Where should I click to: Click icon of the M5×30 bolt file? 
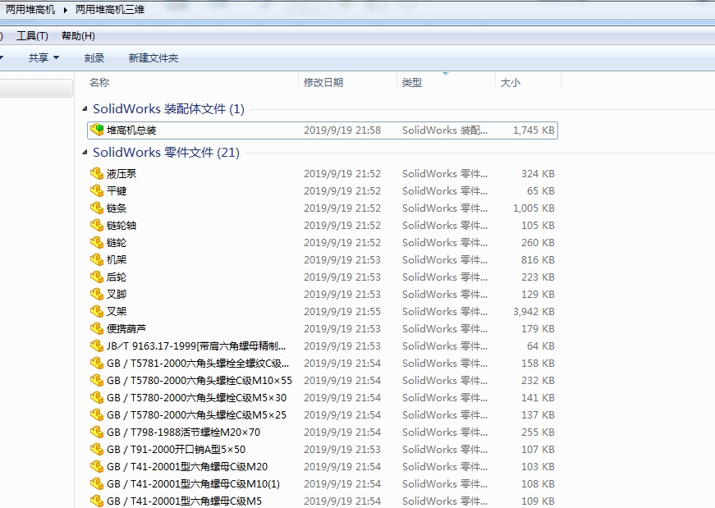[97, 398]
